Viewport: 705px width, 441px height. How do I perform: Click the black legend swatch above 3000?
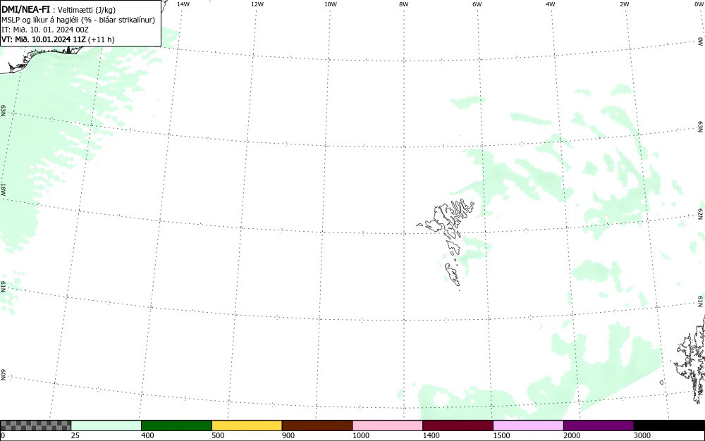pyautogui.click(x=669, y=426)
